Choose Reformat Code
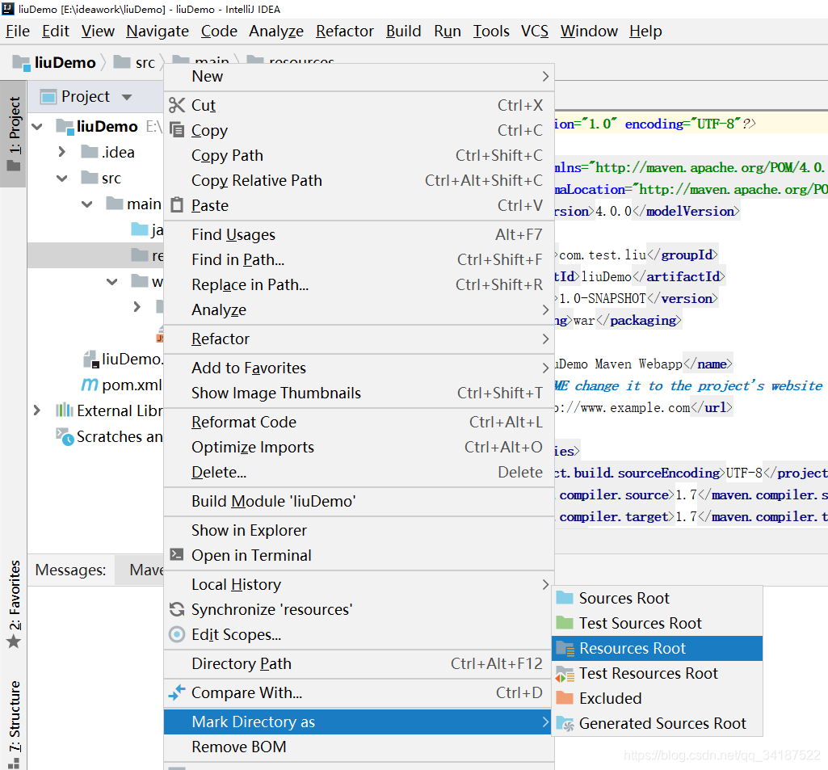 tap(359, 422)
